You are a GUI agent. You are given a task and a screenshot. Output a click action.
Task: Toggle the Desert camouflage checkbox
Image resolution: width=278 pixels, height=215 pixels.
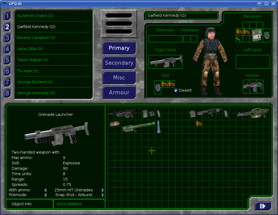pos(176,91)
